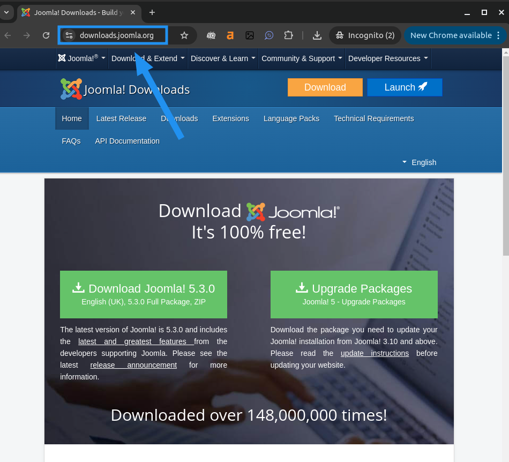The height and width of the screenshot is (462, 509).
Task: Click the address bar URL field
Action: point(117,35)
